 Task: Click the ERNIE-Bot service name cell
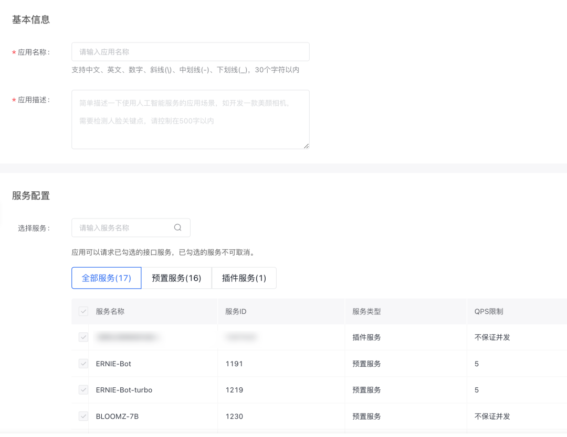point(112,363)
